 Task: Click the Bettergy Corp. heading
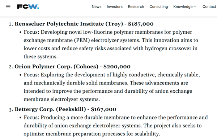point(65,109)
